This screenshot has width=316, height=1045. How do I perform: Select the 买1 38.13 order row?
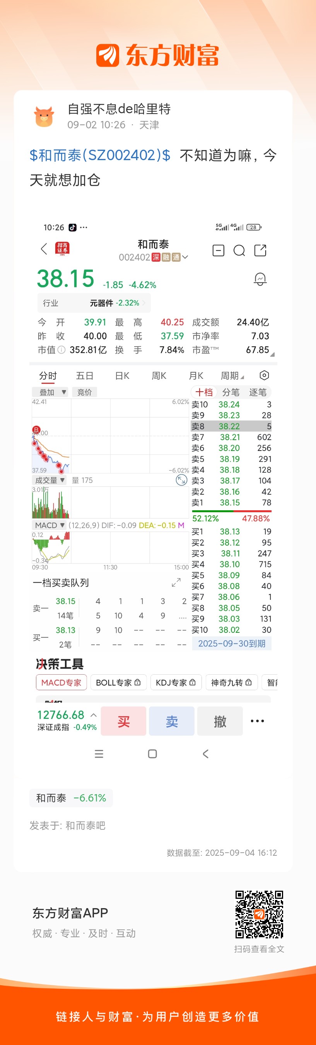tap(231, 532)
